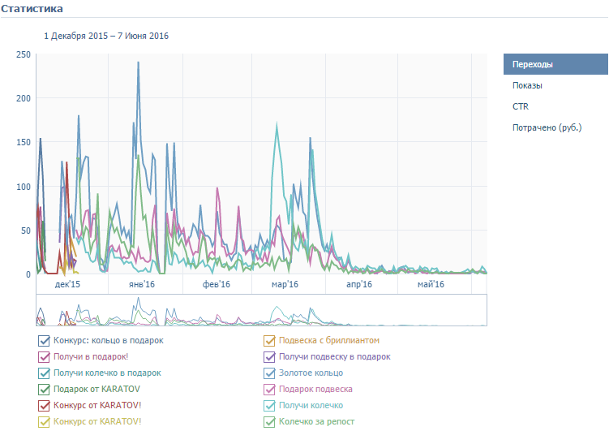The width and height of the screenshot is (609, 444).
Task: Click the 'мар'16' x-axis label
Action: click(285, 285)
